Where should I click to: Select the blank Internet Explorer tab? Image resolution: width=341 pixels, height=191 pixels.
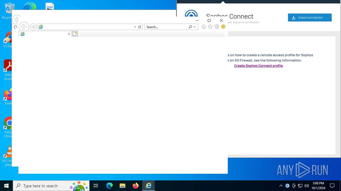(45, 34)
